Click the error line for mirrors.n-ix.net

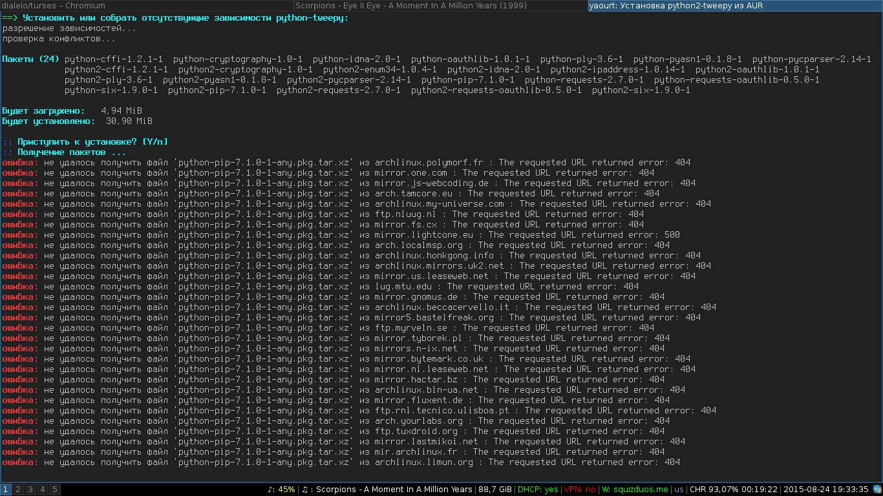(x=334, y=349)
